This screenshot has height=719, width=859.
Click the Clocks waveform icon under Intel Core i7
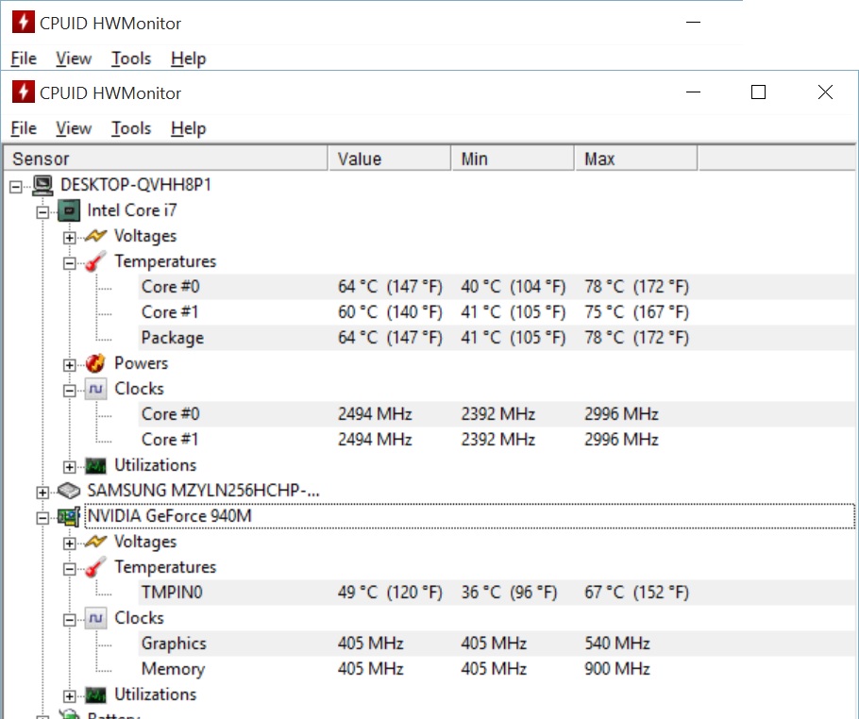tap(95, 389)
